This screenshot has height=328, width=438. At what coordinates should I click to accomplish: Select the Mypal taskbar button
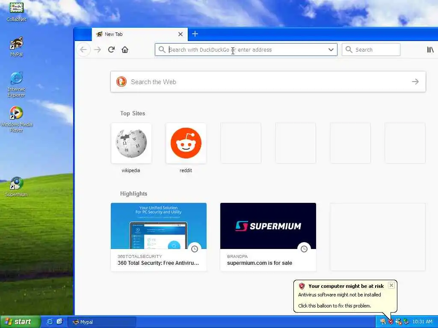coord(102,322)
